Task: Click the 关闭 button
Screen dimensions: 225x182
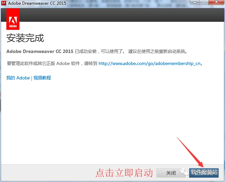Action: click(171, 173)
